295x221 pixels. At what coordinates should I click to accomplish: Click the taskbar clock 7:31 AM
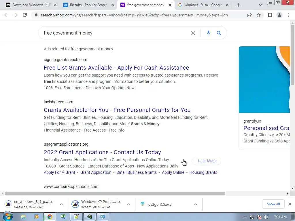(x=280, y=217)
